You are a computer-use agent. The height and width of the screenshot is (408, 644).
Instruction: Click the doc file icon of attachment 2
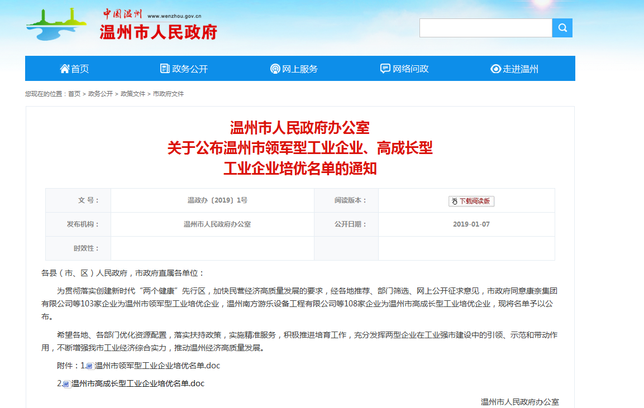point(66,384)
